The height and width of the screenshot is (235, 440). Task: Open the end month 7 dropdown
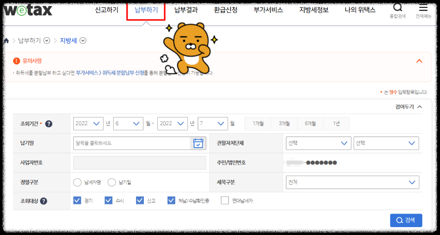(x=213, y=124)
